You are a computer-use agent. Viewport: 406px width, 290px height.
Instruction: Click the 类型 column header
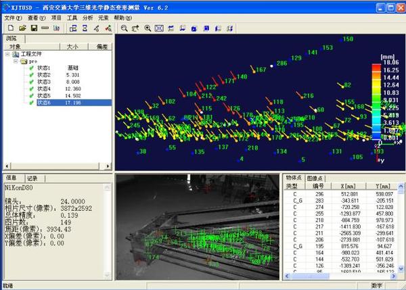(x=294, y=186)
